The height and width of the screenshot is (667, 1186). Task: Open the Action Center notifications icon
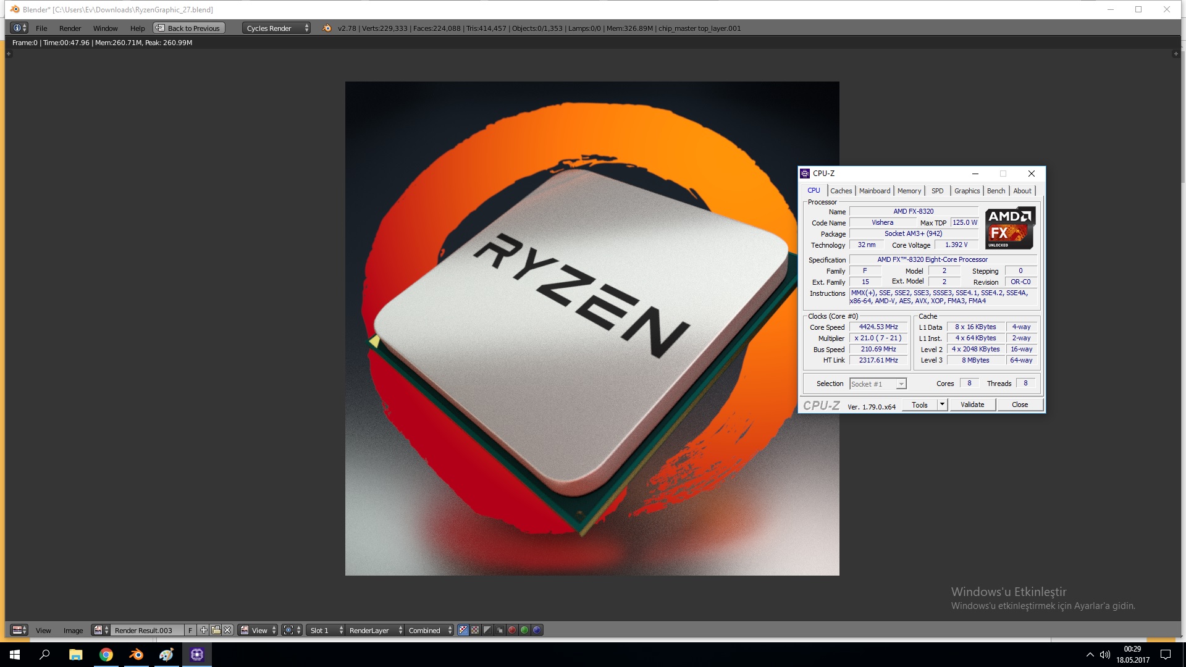(1166, 655)
